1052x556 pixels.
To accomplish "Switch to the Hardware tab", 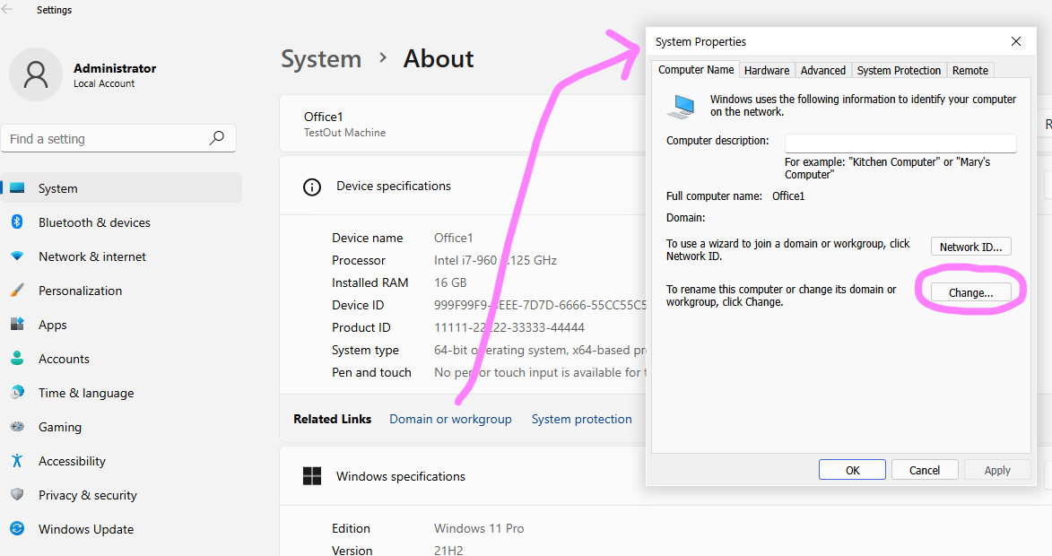I will click(767, 71).
